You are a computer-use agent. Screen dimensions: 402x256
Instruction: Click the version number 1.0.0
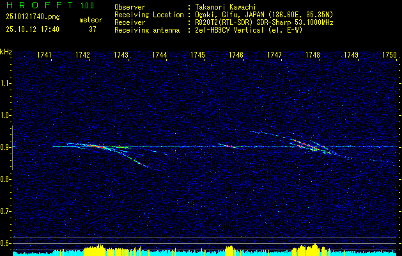pos(87,6)
